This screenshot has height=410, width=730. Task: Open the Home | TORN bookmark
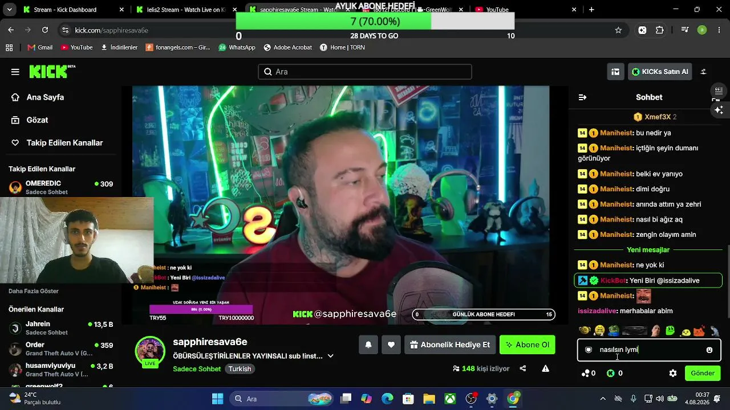tap(342, 47)
